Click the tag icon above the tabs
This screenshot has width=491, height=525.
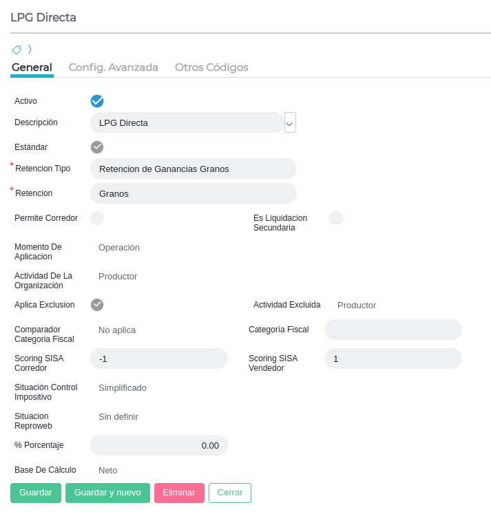[x=17, y=50]
